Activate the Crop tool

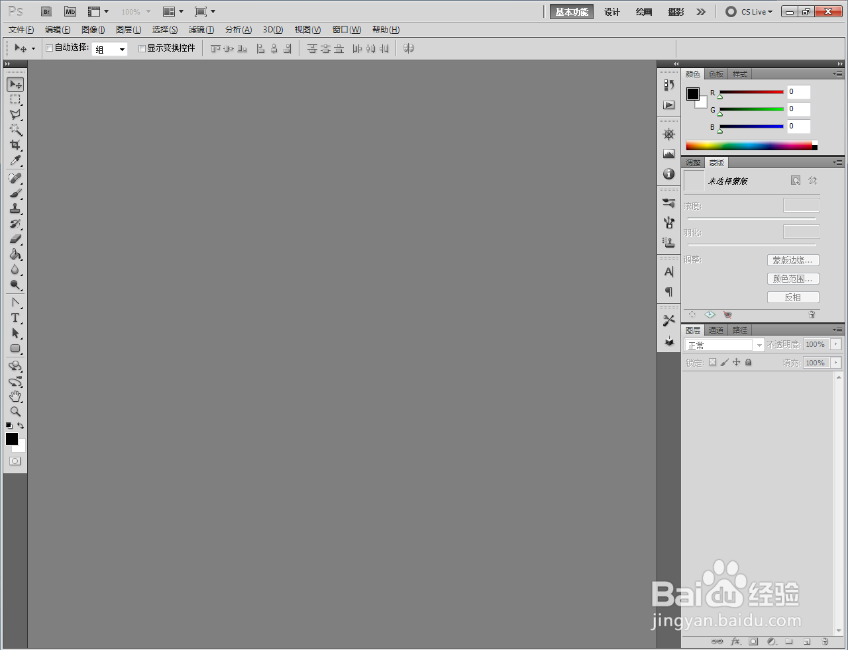tap(15, 146)
